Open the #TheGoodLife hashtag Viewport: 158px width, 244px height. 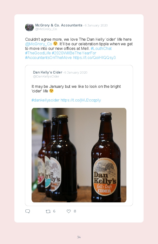(38, 53)
